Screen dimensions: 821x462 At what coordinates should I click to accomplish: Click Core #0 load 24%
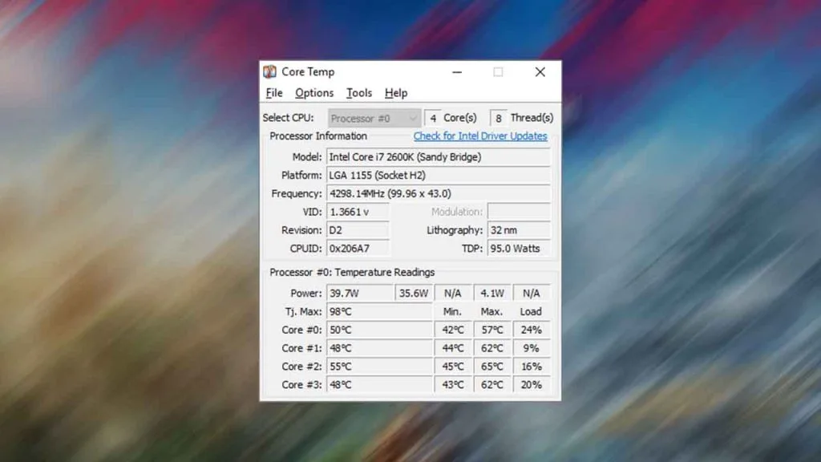532,330
